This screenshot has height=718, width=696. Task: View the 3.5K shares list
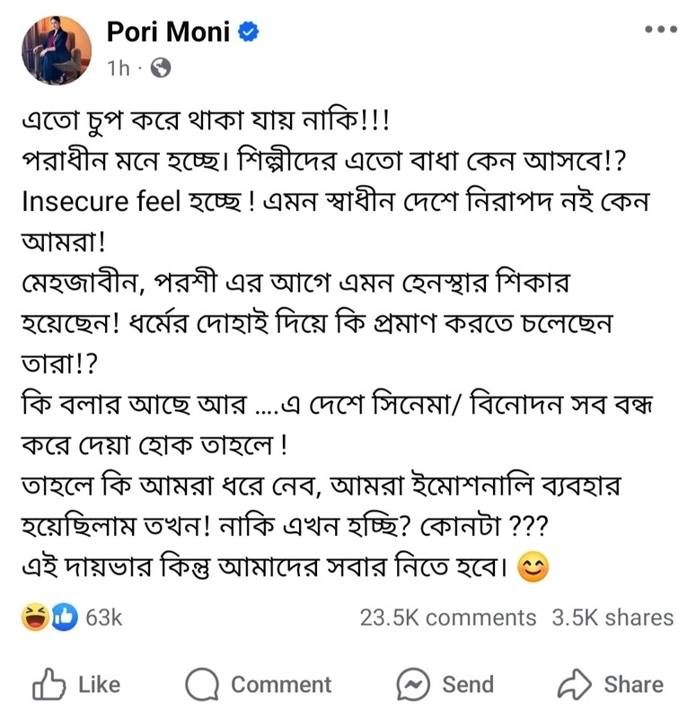[x=612, y=617]
